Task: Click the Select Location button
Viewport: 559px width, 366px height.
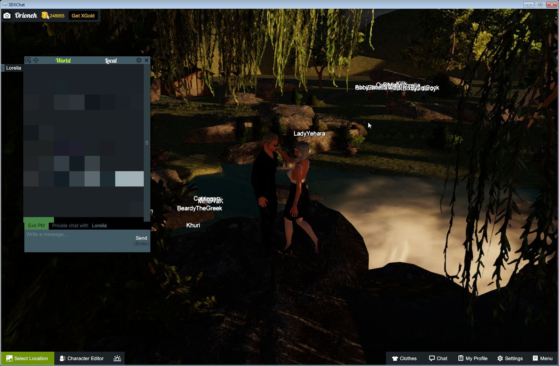Action: point(27,358)
